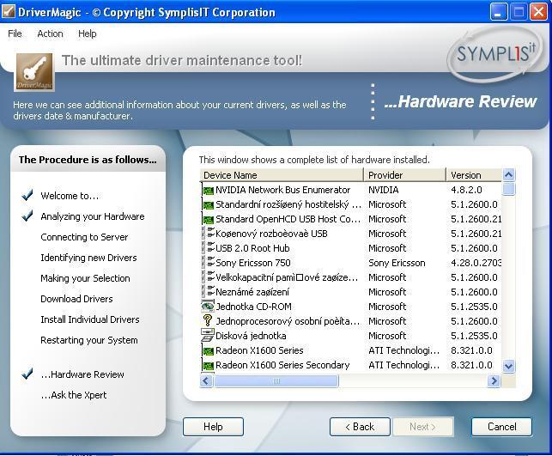The image size is (552, 456).
Task: Select "Jednotka CD-ROM" device name
Action: click(253, 307)
